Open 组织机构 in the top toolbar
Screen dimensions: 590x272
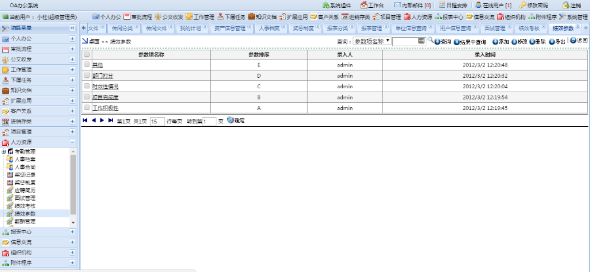[x=511, y=17]
